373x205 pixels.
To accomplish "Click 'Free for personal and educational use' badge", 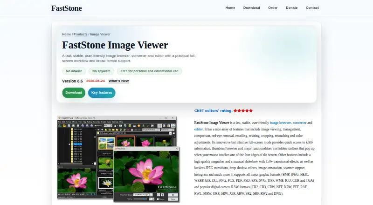I will [x=149, y=71].
